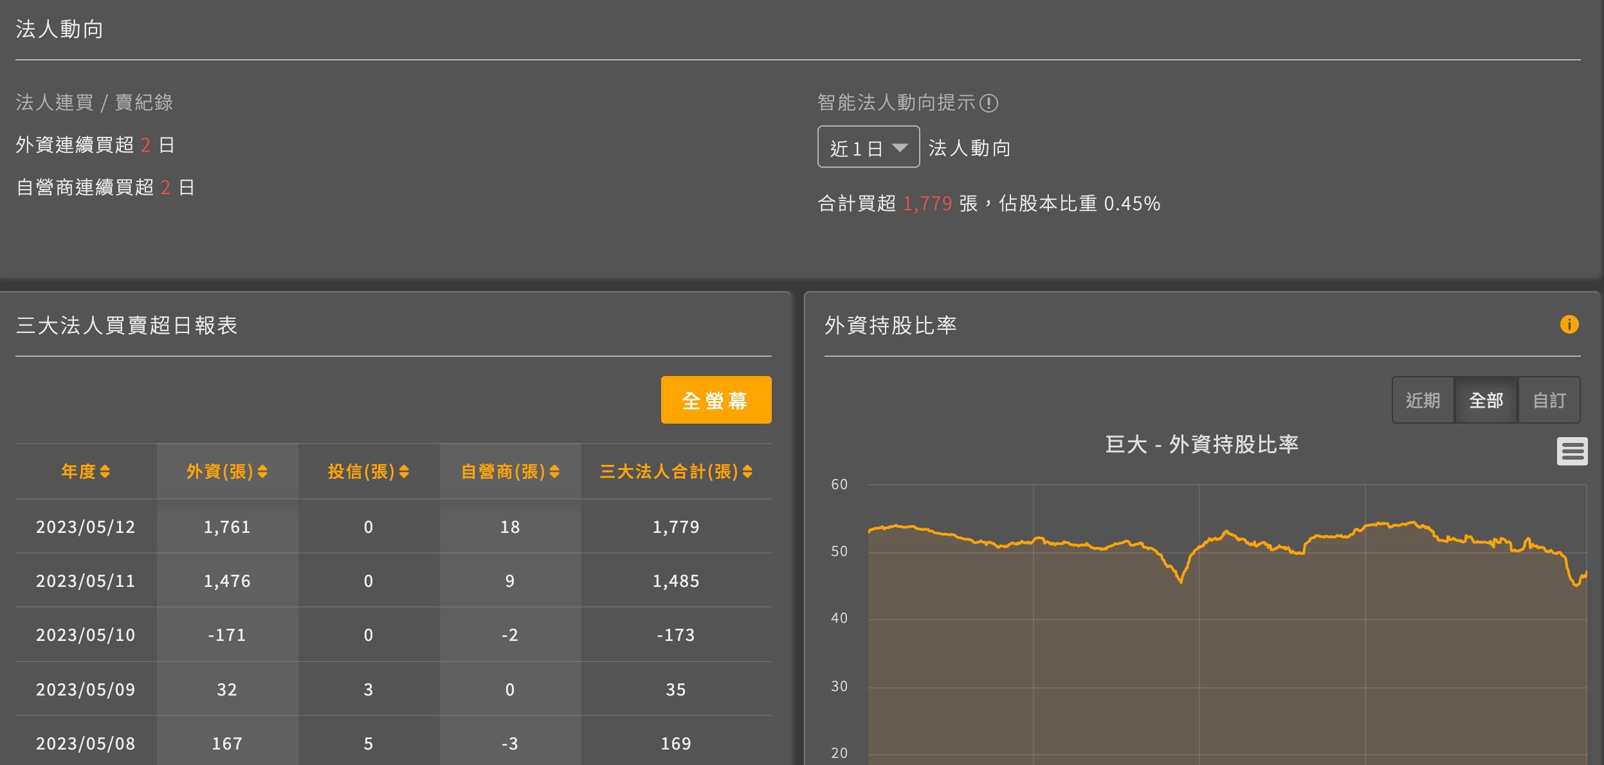Click dropdown arrow next to 近1日
The height and width of the screenshot is (765, 1604).
pos(900,147)
